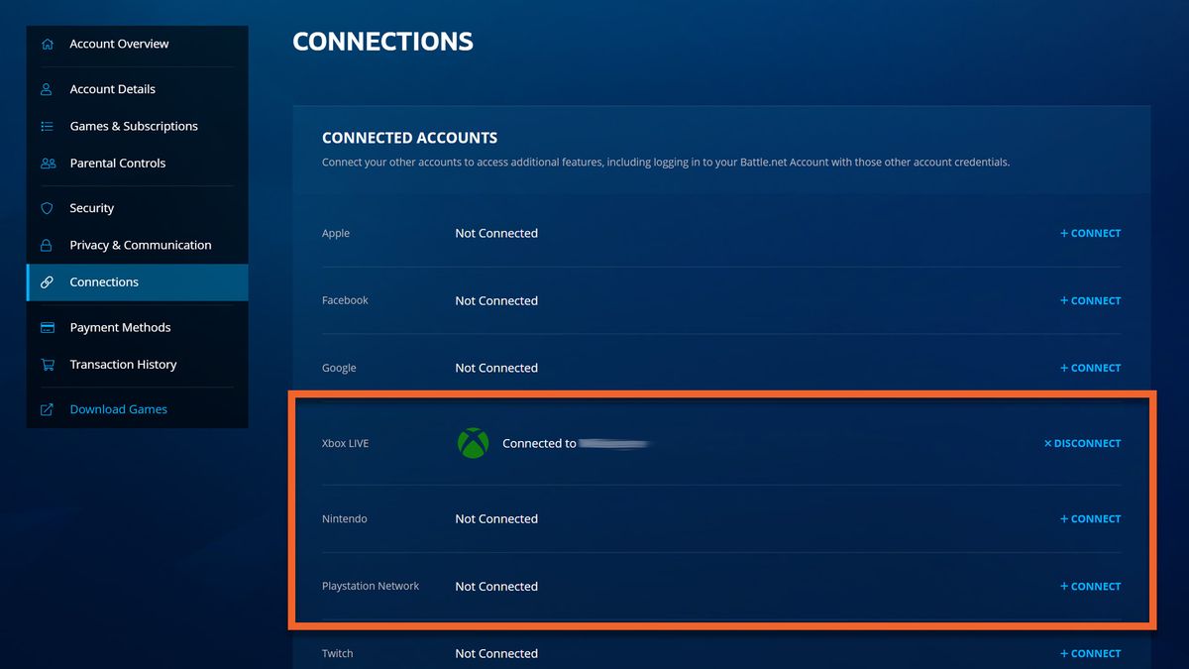The image size is (1189, 669).
Task: Select Account Overview in the sidebar
Action: click(119, 44)
